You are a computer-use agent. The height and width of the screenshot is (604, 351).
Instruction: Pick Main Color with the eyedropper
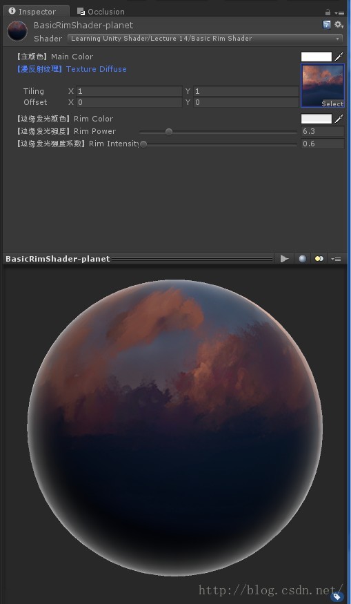coord(339,57)
